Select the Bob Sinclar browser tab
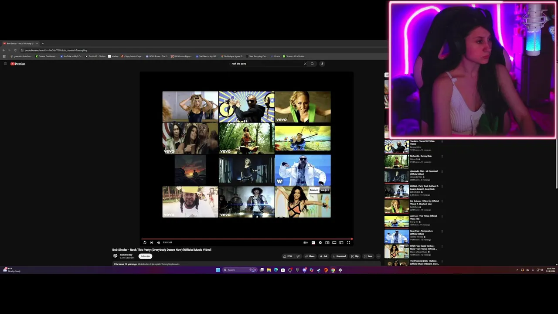This screenshot has width=558, height=314. 20,43
